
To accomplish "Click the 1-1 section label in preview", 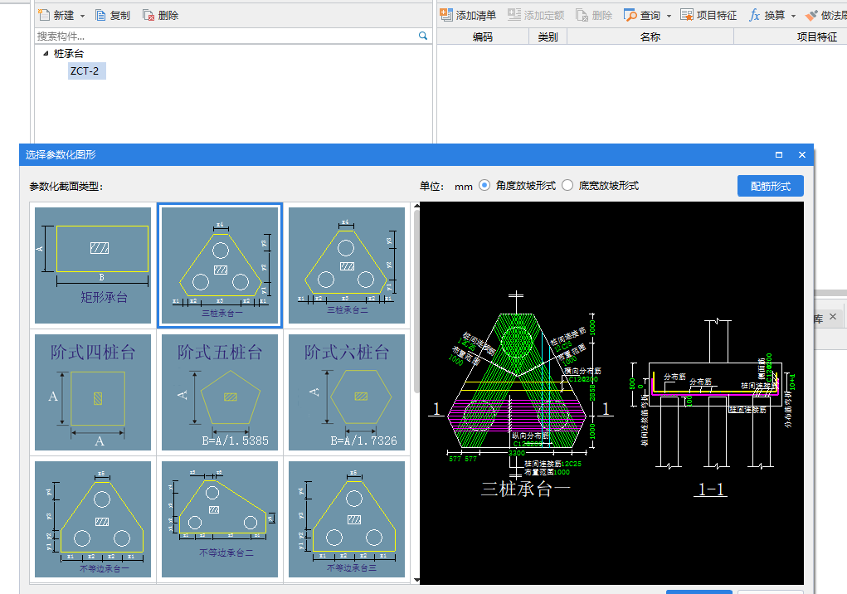I will pyautogui.click(x=710, y=489).
